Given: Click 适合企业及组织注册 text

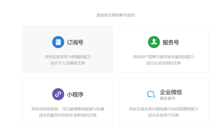Looking at the screenshot, I should pos(163,63).
